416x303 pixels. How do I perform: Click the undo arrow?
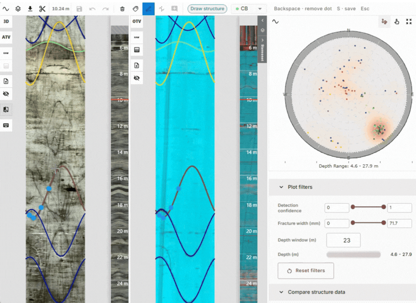(92, 9)
